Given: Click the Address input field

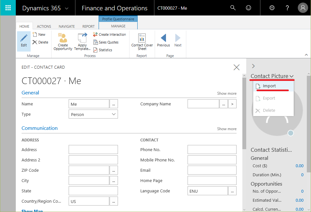Looking at the screenshot, I should 93,149.
